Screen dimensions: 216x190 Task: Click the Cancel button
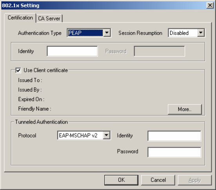tap(158, 180)
